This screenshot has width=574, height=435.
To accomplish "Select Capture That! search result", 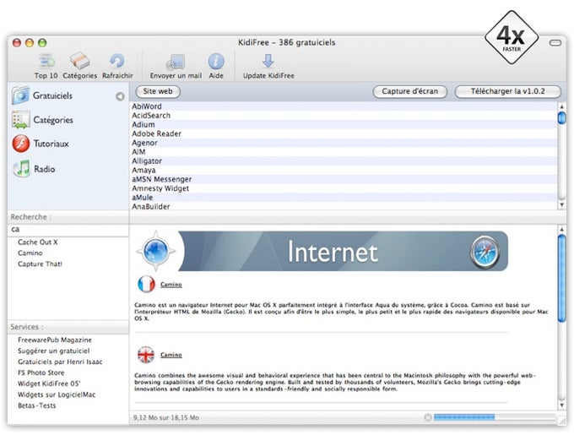I will [x=40, y=264].
